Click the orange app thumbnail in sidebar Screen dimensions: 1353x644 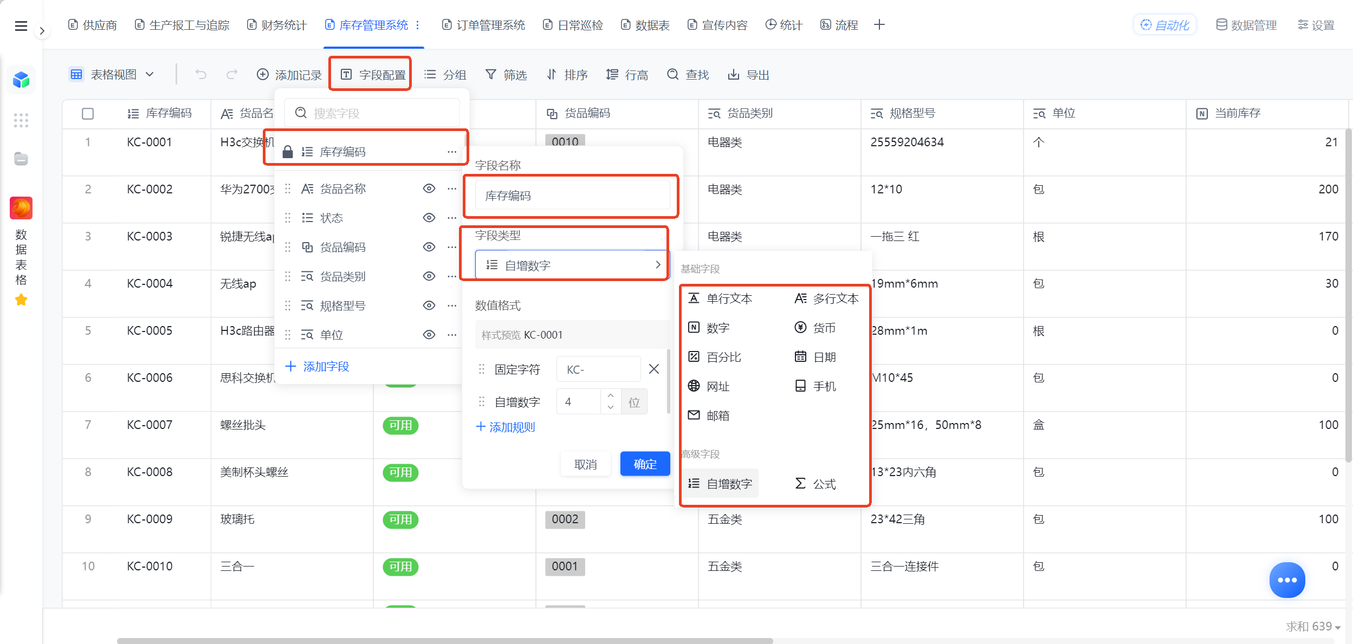pyautogui.click(x=21, y=208)
